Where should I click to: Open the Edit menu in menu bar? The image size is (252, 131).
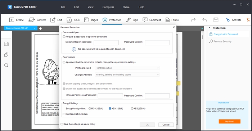tap(76, 7)
